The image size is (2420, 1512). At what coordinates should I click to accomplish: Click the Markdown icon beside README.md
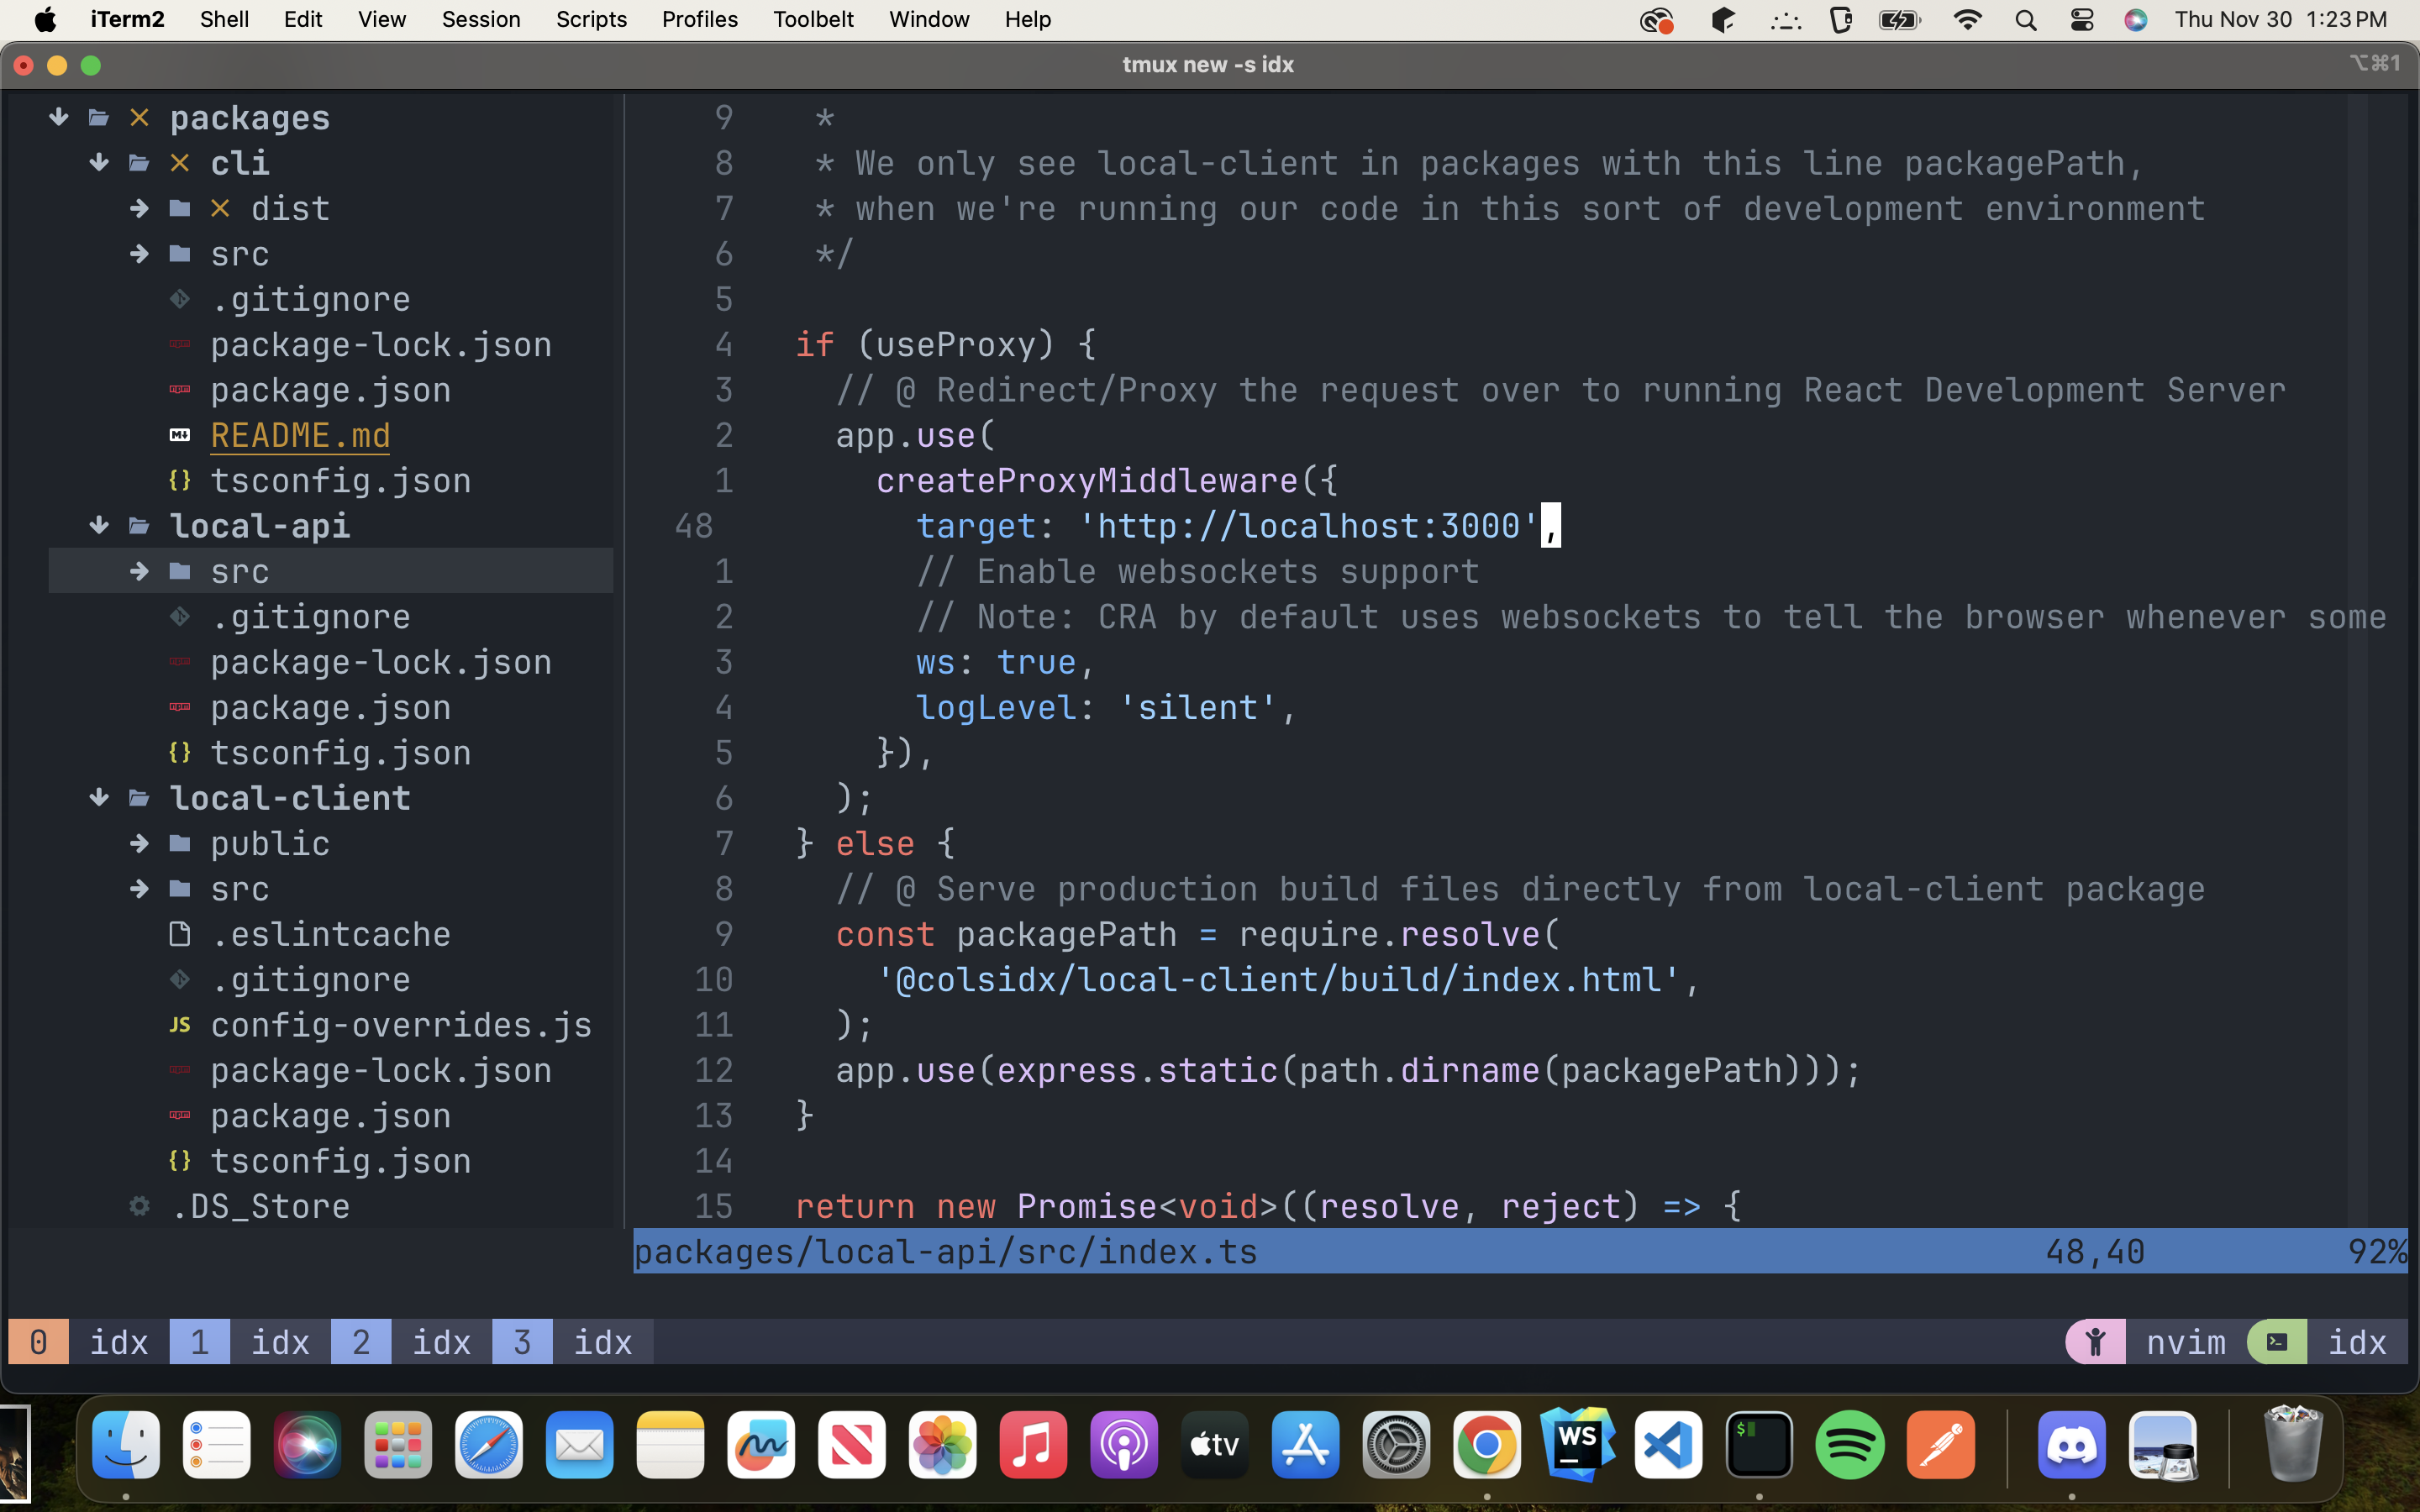point(180,435)
